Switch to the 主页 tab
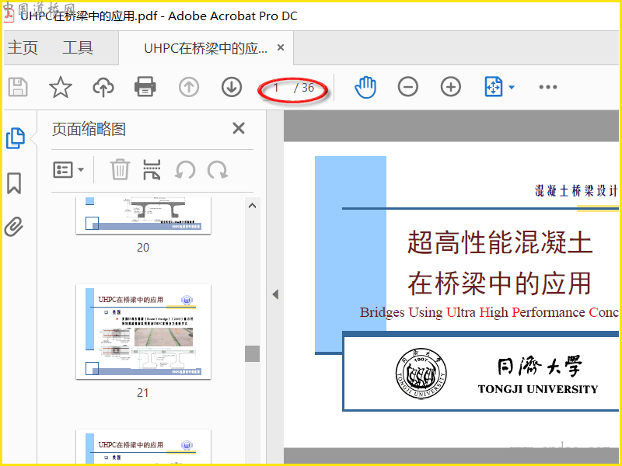The image size is (622, 466). [x=23, y=48]
